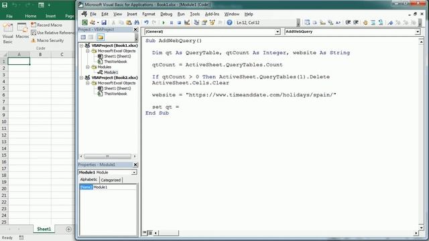The width and height of the screenshot is (429, 241).
Task: Click the Outdent icon in the Edit toolbar
Action: [x=356, y=23]
